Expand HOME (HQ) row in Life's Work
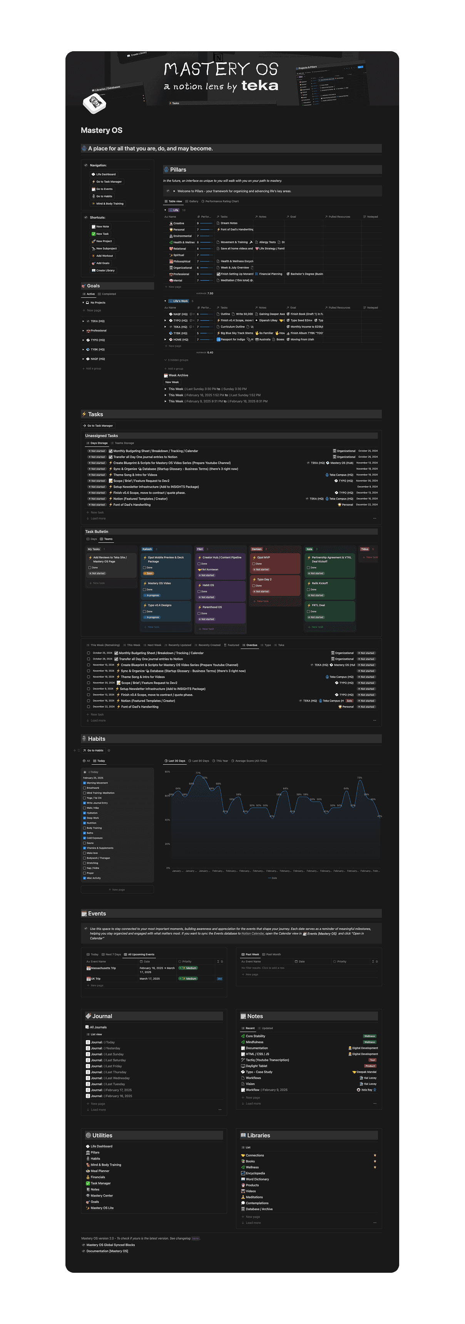This screenshot has width=465, height=1324. click(x=166, y=339)
